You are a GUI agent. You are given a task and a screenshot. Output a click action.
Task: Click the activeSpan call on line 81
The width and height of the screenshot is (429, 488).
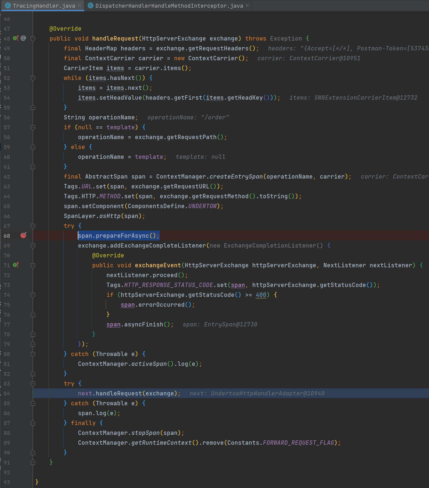[149, 364]
